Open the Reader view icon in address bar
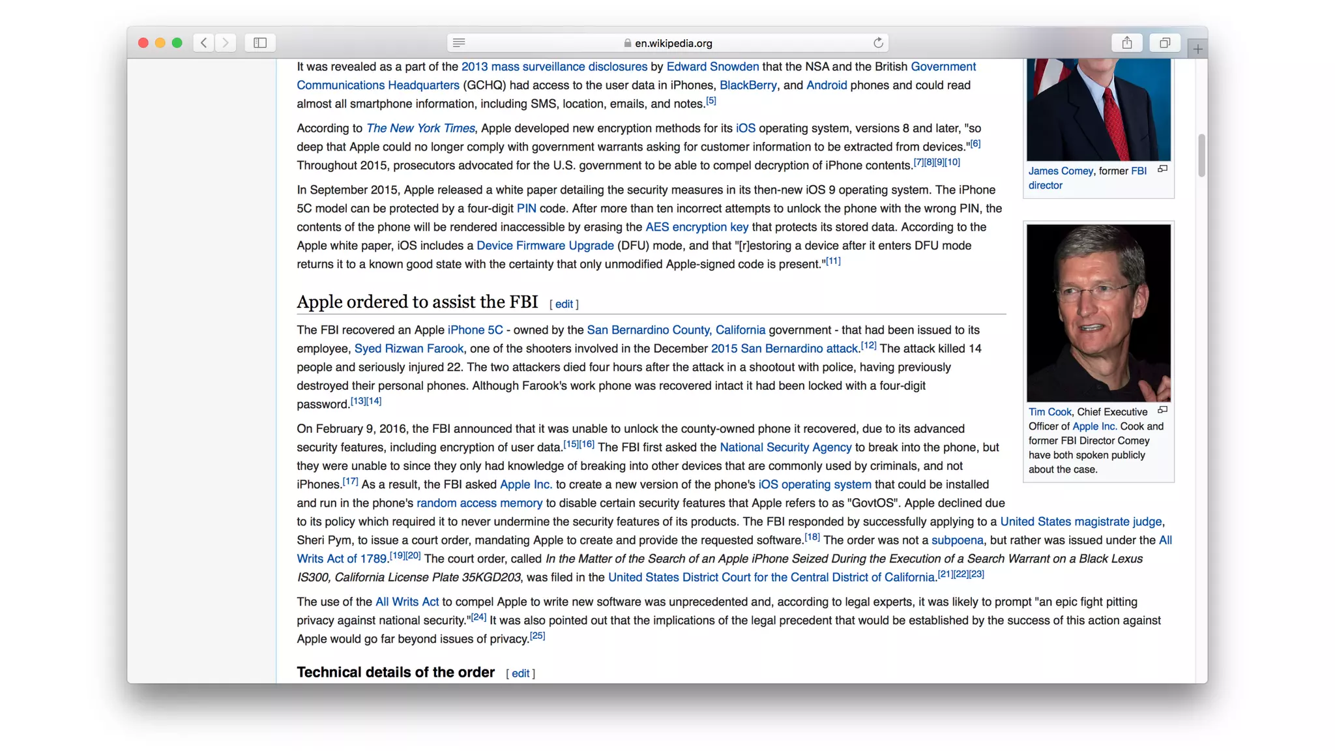Image resolution: width=1335 pixels, height=751 pixels. tap(459, 43)
